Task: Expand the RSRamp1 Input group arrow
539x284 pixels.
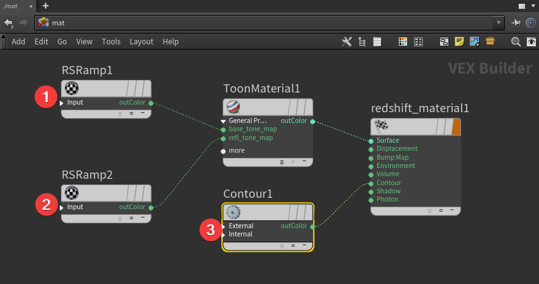Action: click(62, 103)
